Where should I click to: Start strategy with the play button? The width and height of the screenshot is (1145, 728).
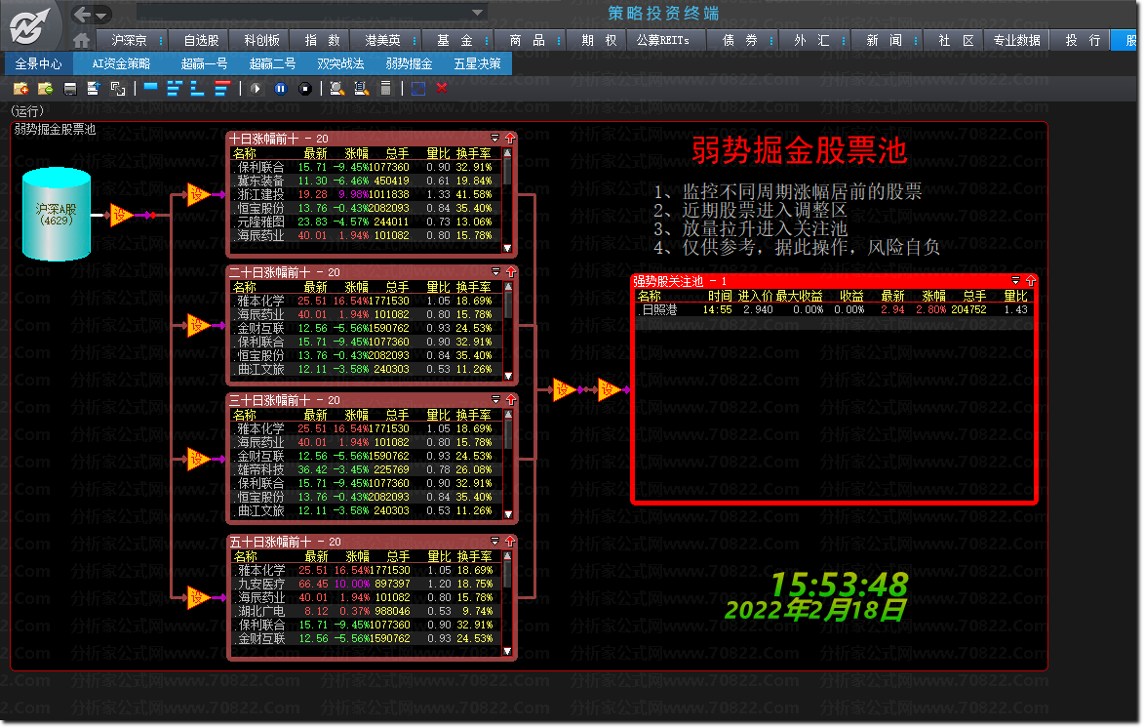(256, 89)
